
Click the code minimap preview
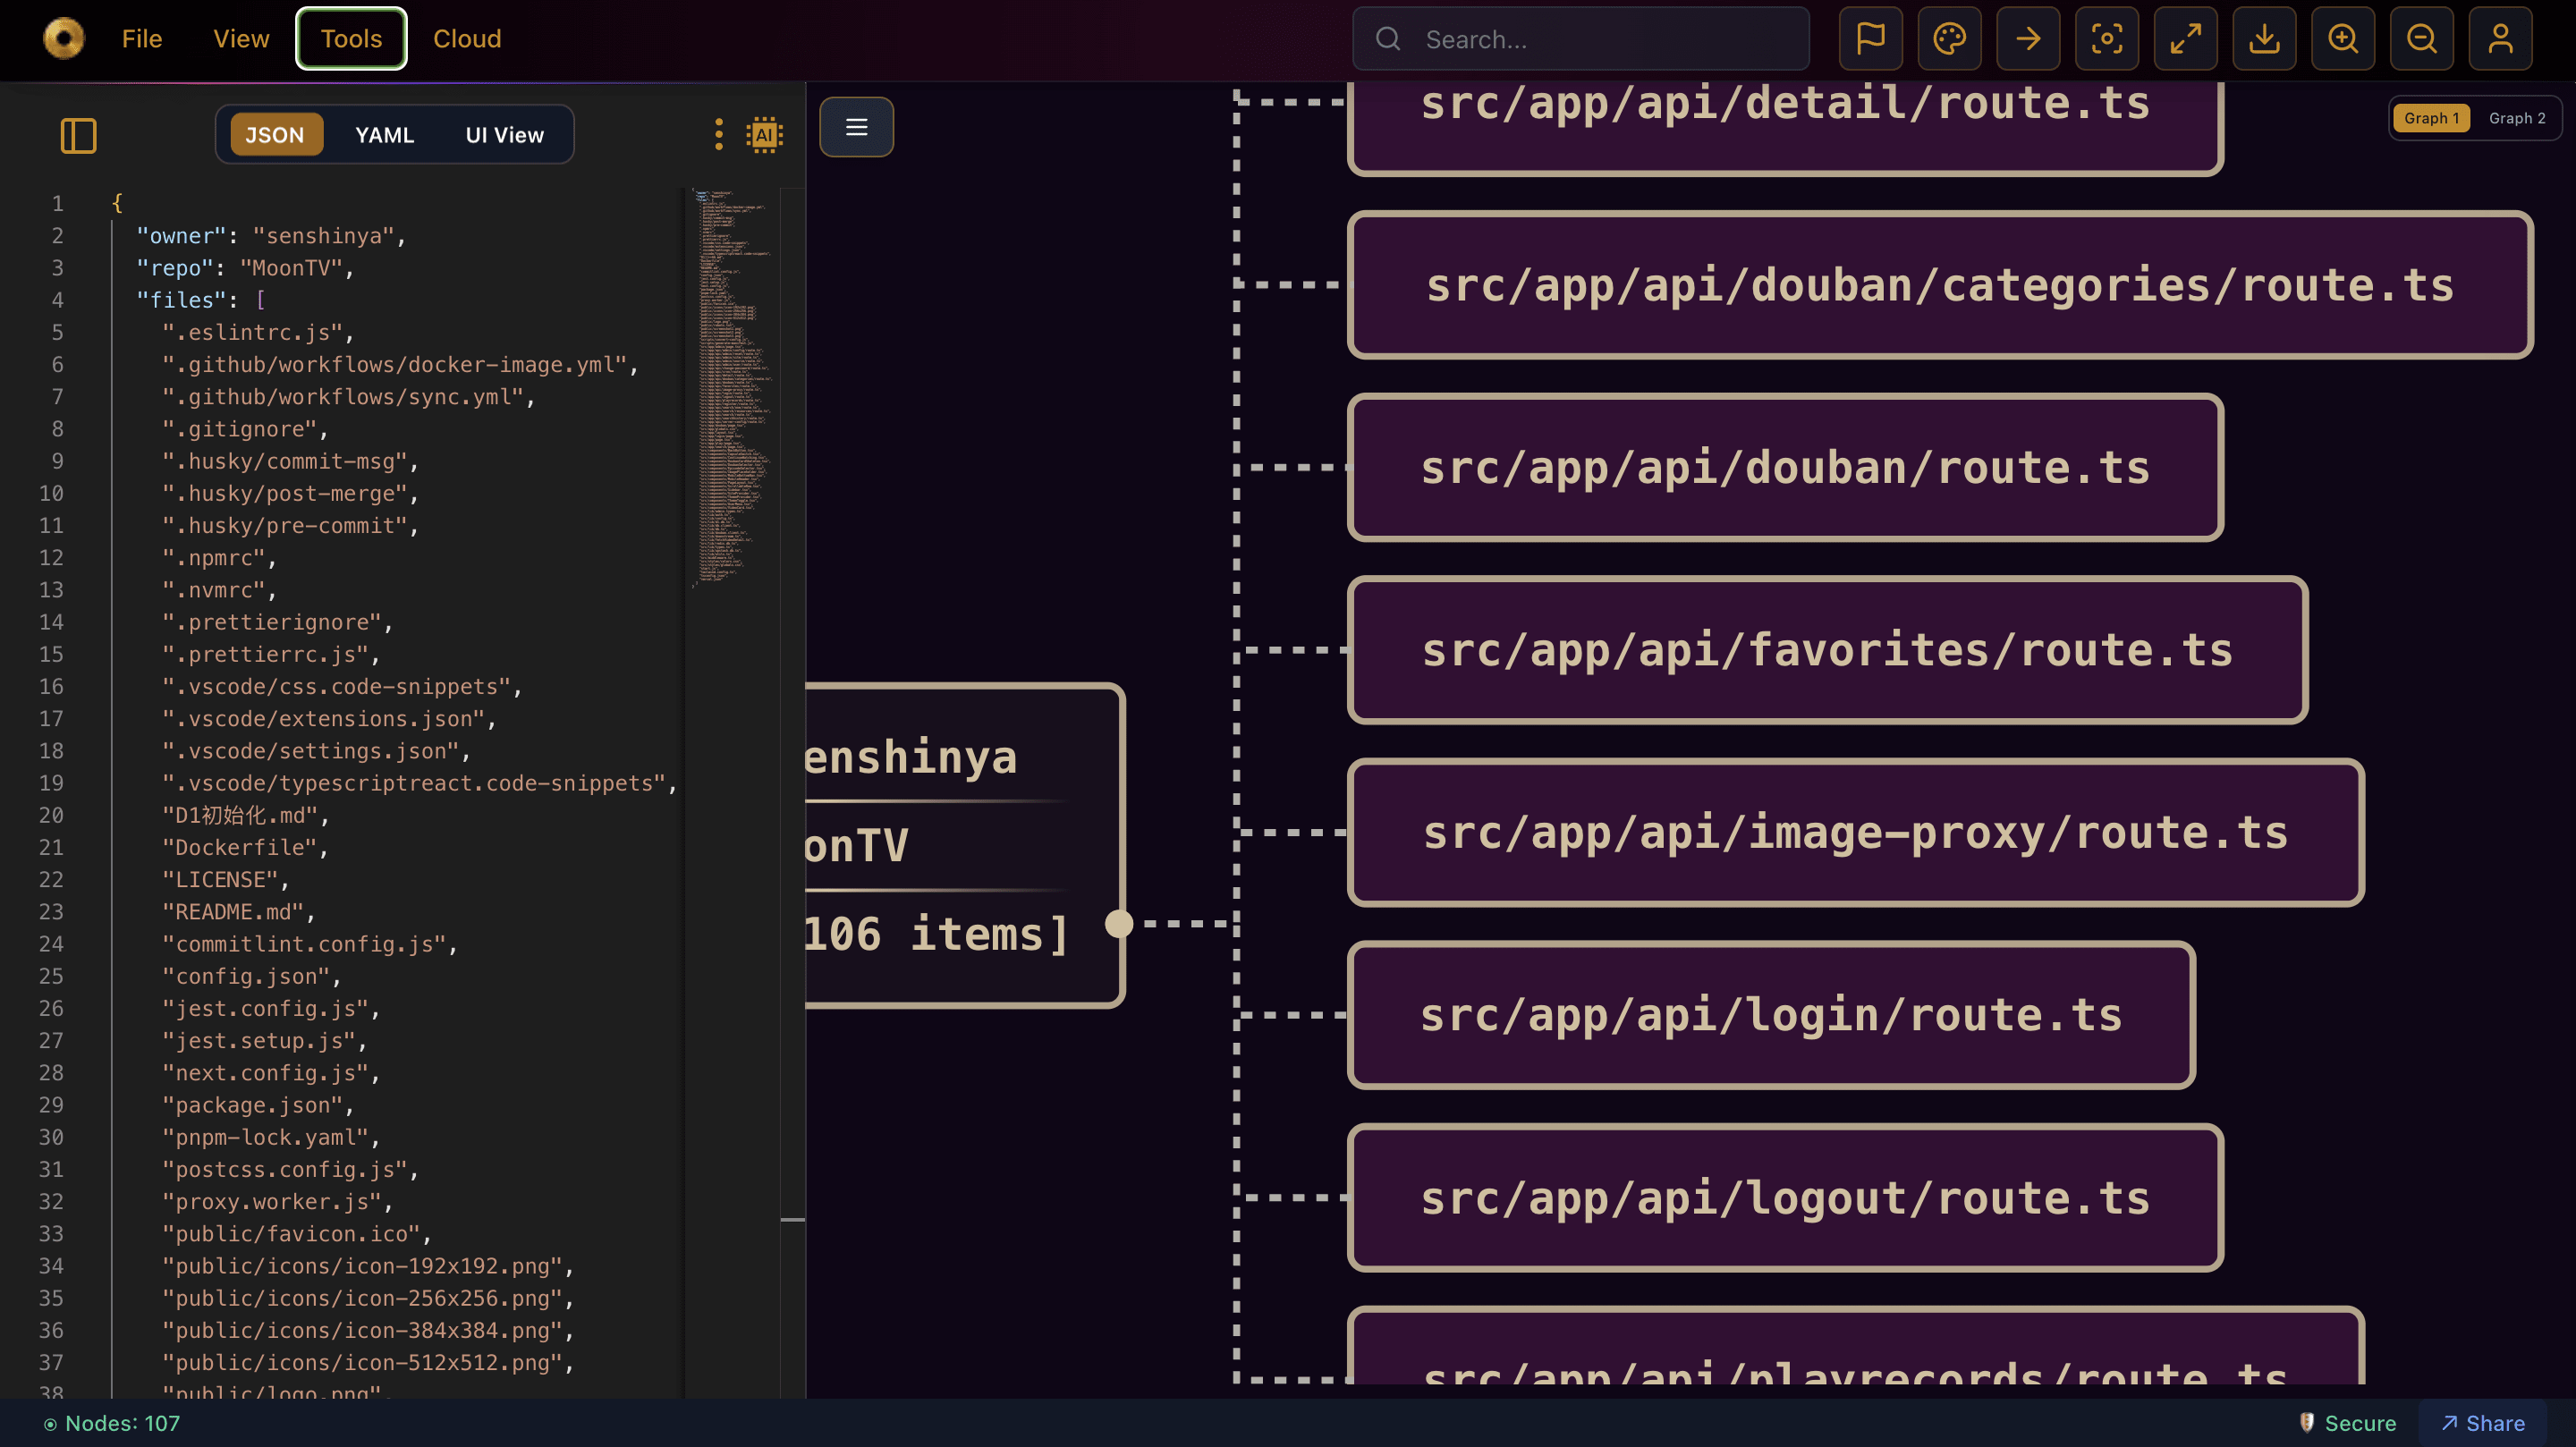[733, 387]
